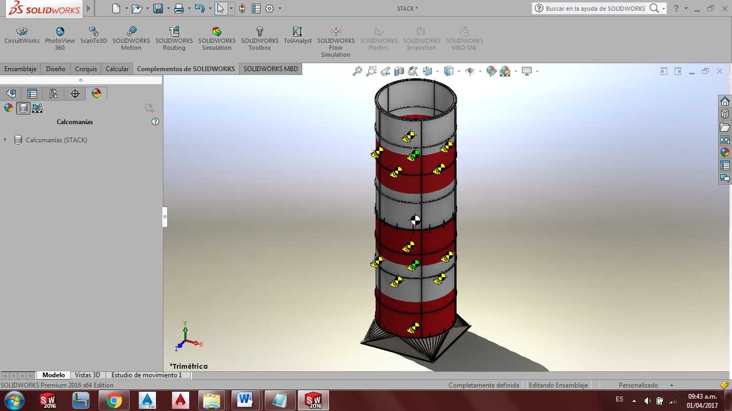Open the Options gear dropdown arrow
The width and height of the screenshot is (732, 411).
click(x=280, y=9)
